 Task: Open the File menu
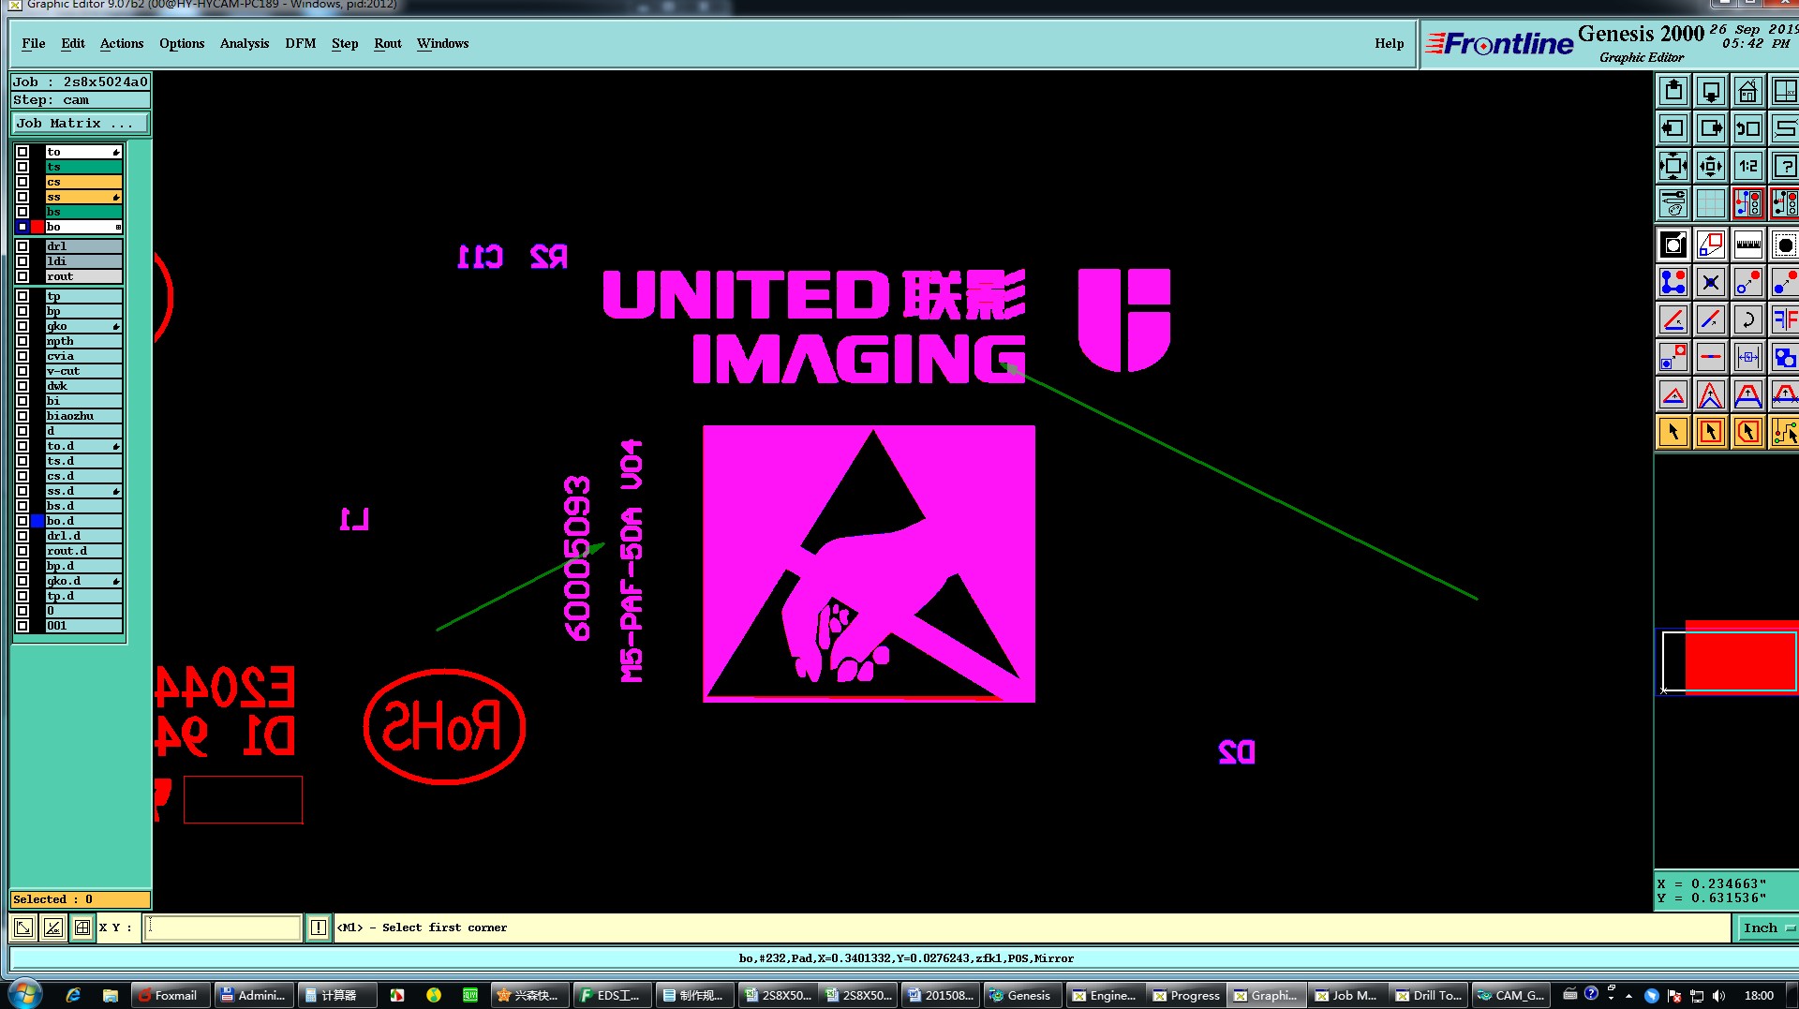tap(33, 43)
